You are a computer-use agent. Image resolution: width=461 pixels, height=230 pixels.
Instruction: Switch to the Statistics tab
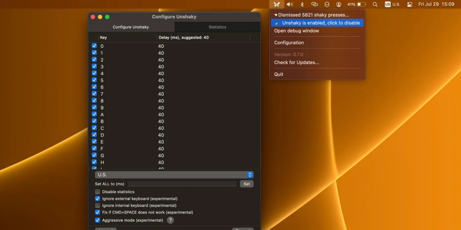pos(217,27)
